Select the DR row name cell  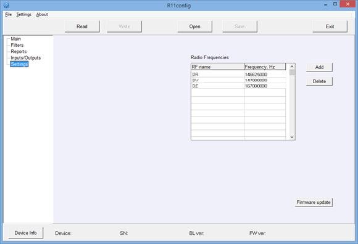pos(217,75)
